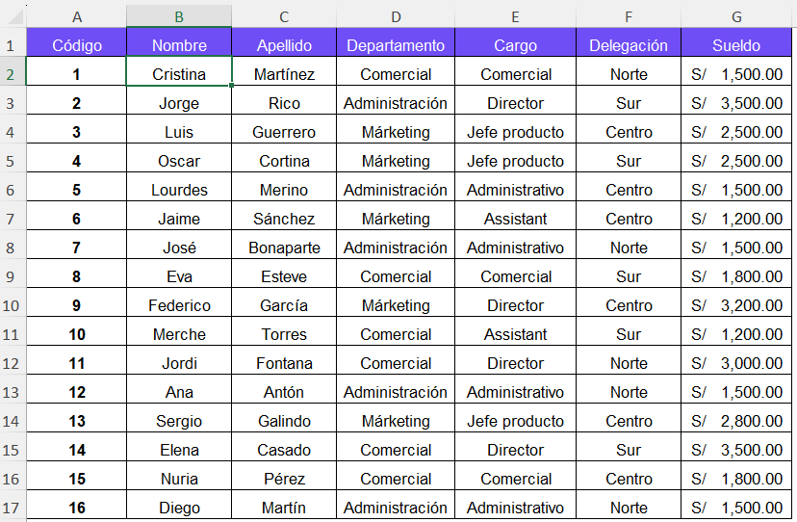Select Federico's name cell

click(x=179, y=305)
